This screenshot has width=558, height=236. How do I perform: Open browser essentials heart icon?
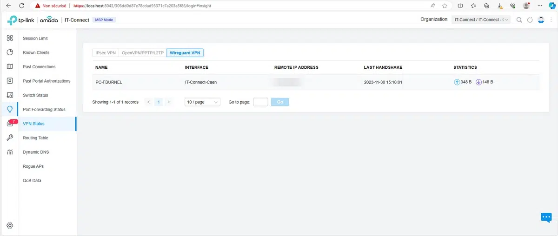click(x=513, y=6)
